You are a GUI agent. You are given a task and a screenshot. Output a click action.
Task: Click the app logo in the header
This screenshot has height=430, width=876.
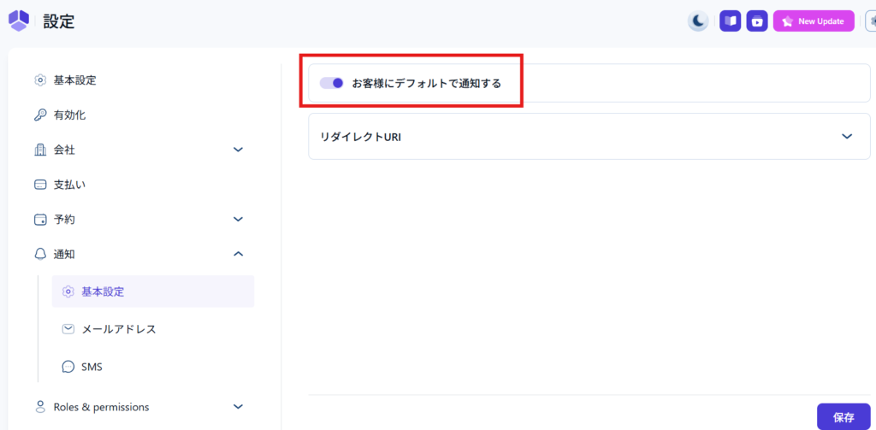click(x=19, y=21)
